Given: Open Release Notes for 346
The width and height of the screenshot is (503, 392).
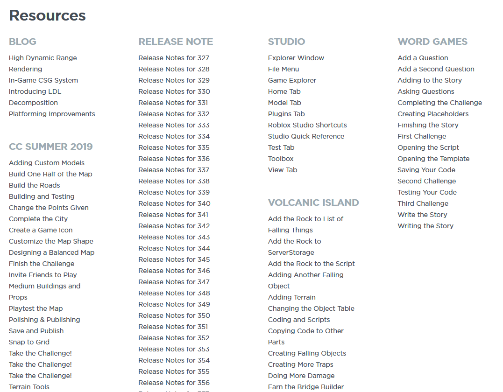Looking at the screenshot, I should (x=174, y=271).
